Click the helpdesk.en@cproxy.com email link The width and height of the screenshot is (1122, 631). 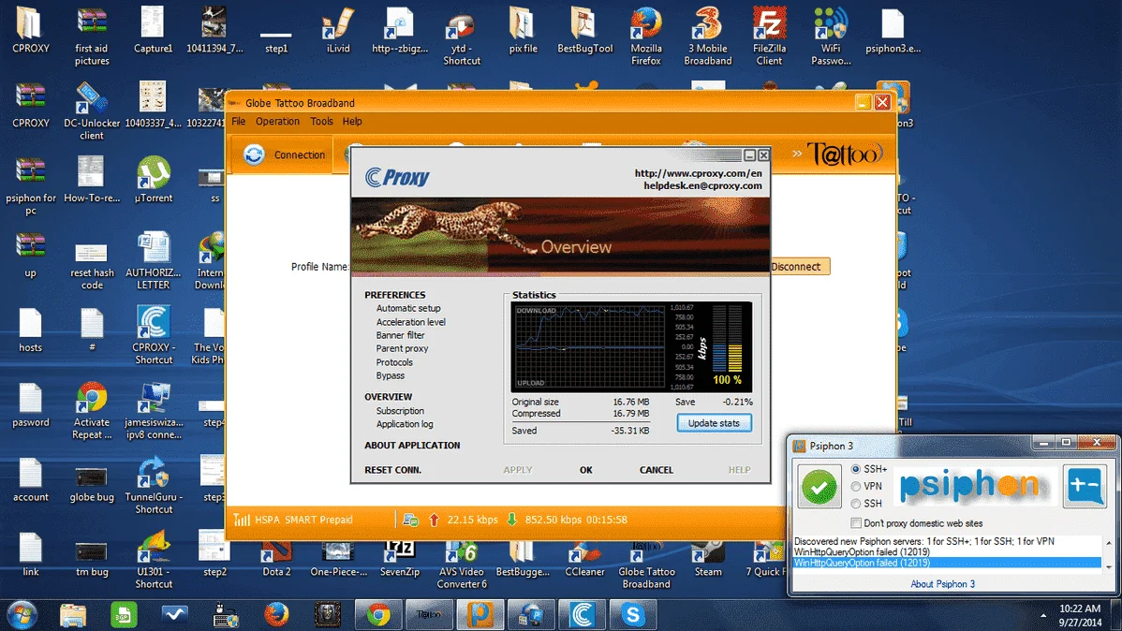click(702, 185)
